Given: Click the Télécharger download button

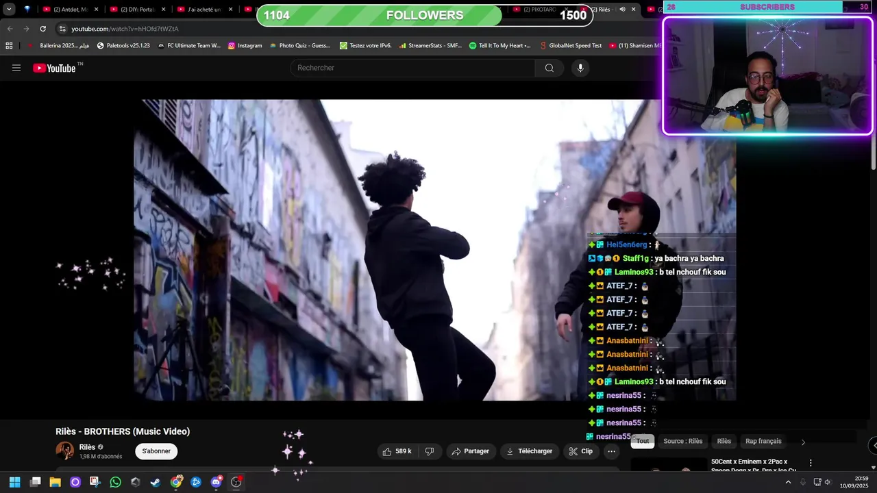Looking at the screenshot, I should [529, 451].
